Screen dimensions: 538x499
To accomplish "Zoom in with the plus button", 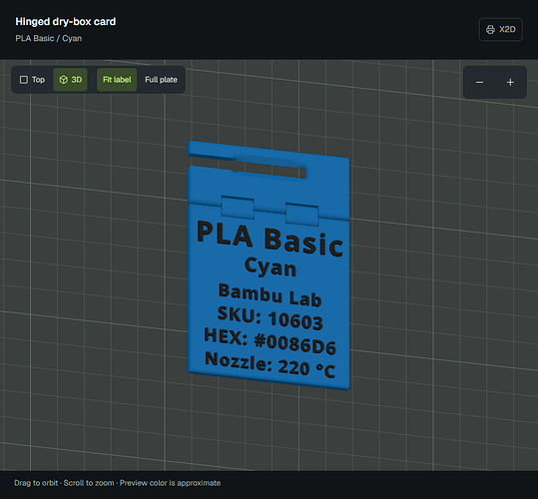I will pos(510,82).
